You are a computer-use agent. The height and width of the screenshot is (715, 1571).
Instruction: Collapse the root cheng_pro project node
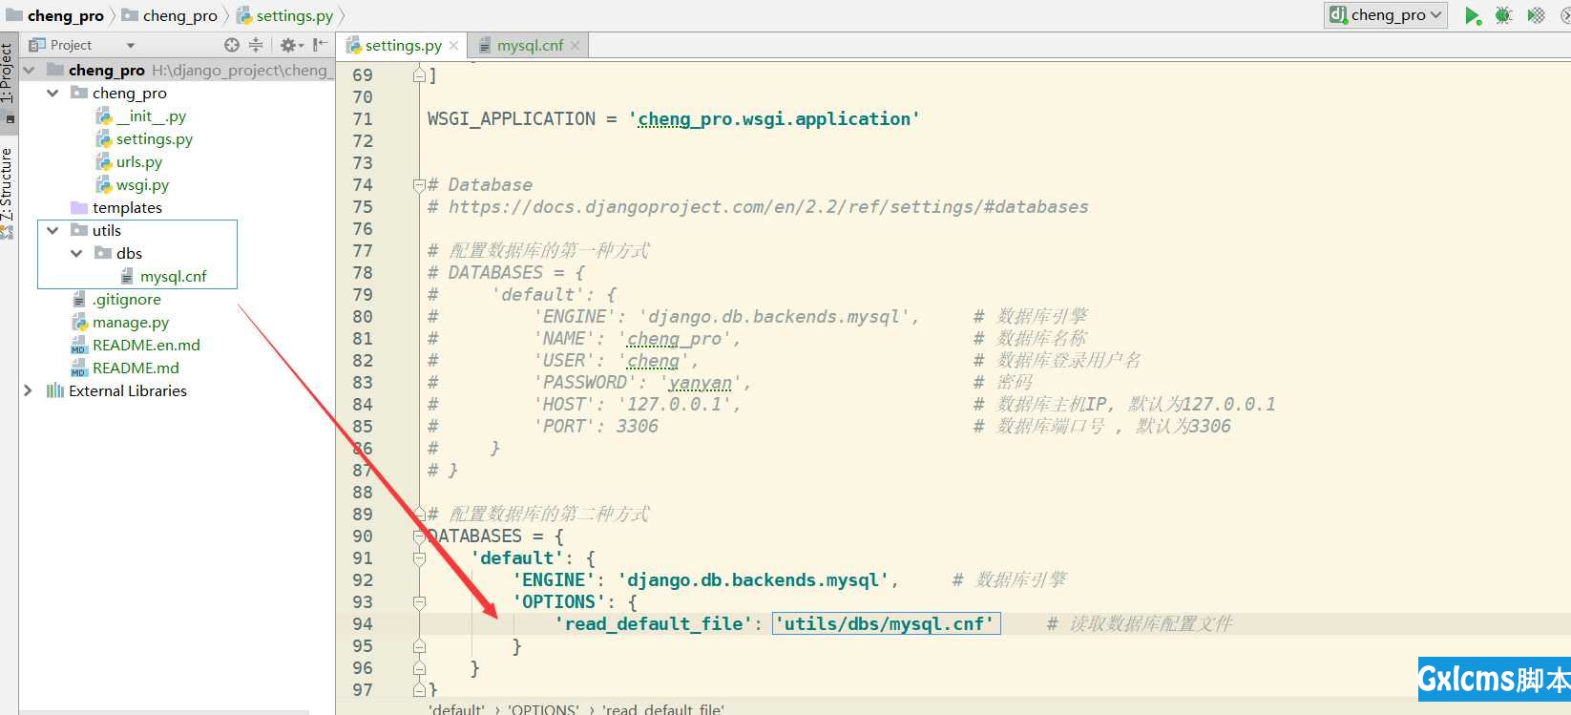[x=29, y=71]
